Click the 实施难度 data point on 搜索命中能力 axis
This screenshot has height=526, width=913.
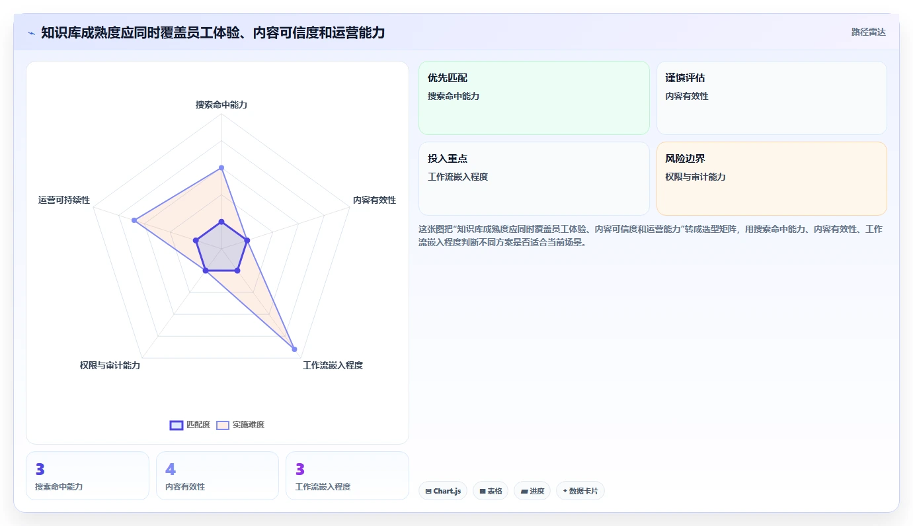click(221, 168)
